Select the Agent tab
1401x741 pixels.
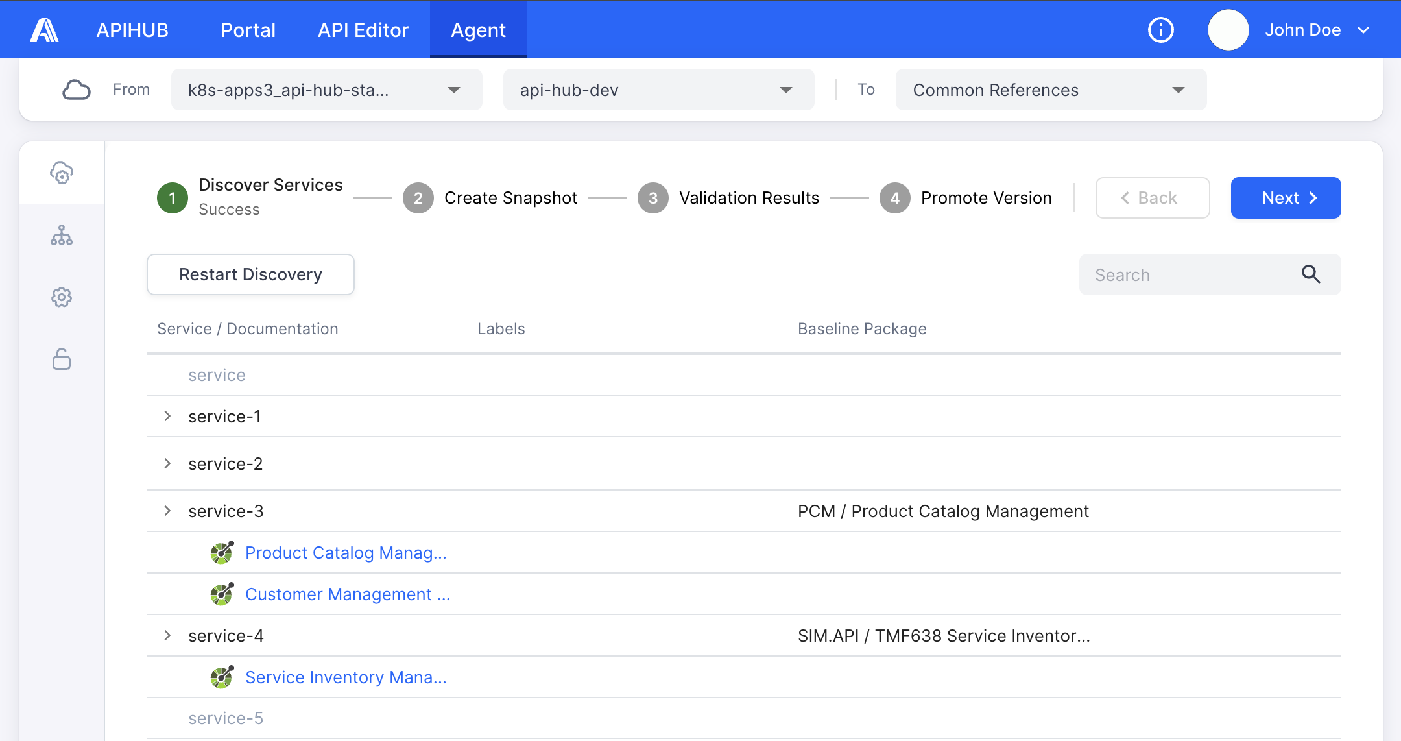(479, 30)
